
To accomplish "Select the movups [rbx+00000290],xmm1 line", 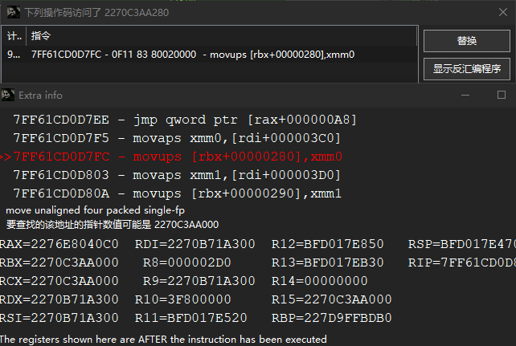I will tap(178, 193).
